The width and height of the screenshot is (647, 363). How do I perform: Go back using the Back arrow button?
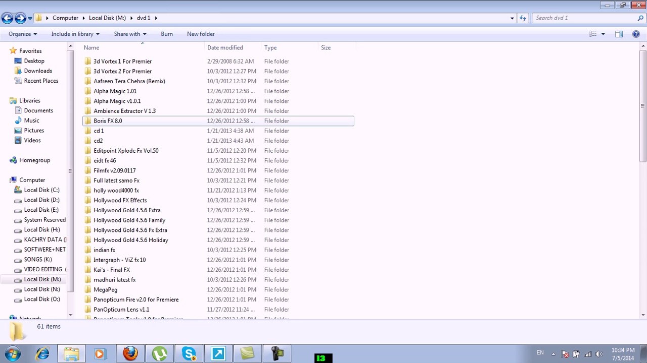point(7,18)
